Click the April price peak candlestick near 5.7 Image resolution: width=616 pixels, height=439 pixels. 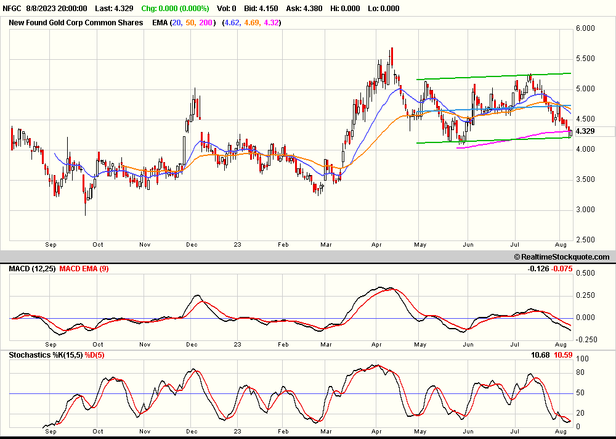click(x=392, y=56)
